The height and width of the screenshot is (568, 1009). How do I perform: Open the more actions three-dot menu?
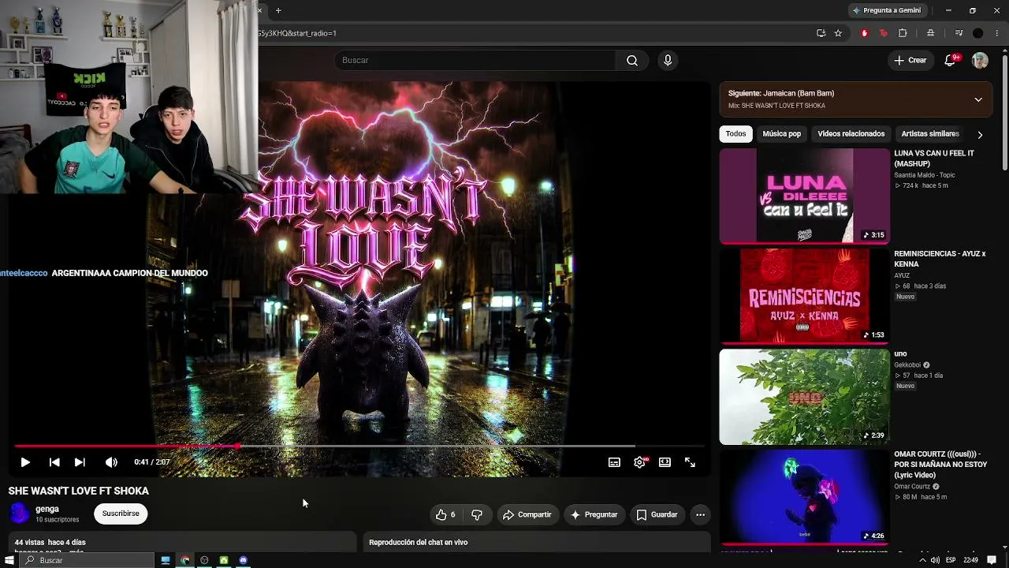pos(700,514)
